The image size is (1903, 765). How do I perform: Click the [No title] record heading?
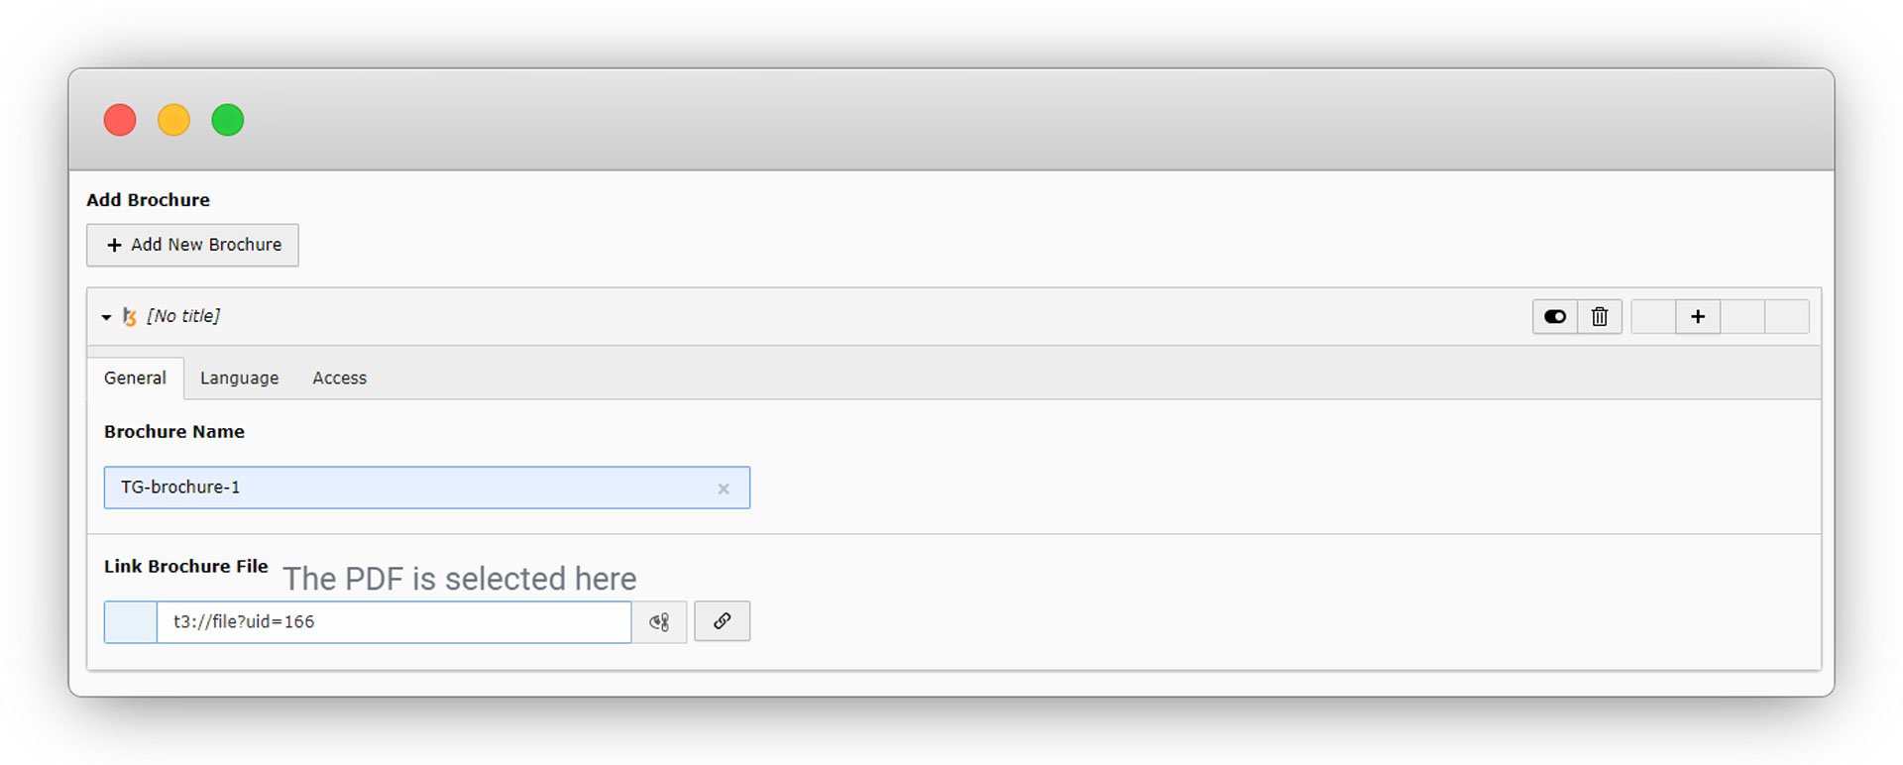pyautogui.click(x=183, y=316)
